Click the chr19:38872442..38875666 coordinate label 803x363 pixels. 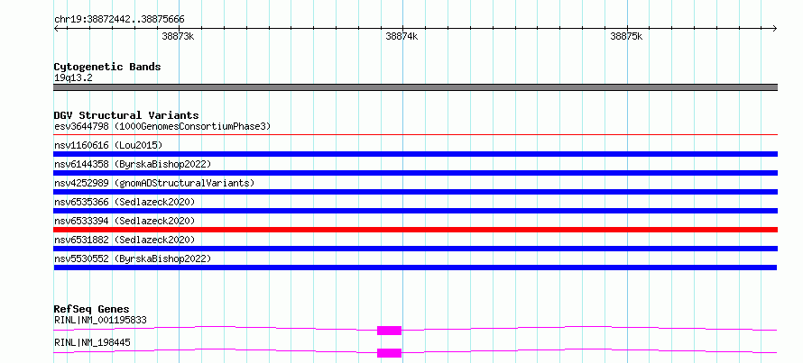pos(119,20)
